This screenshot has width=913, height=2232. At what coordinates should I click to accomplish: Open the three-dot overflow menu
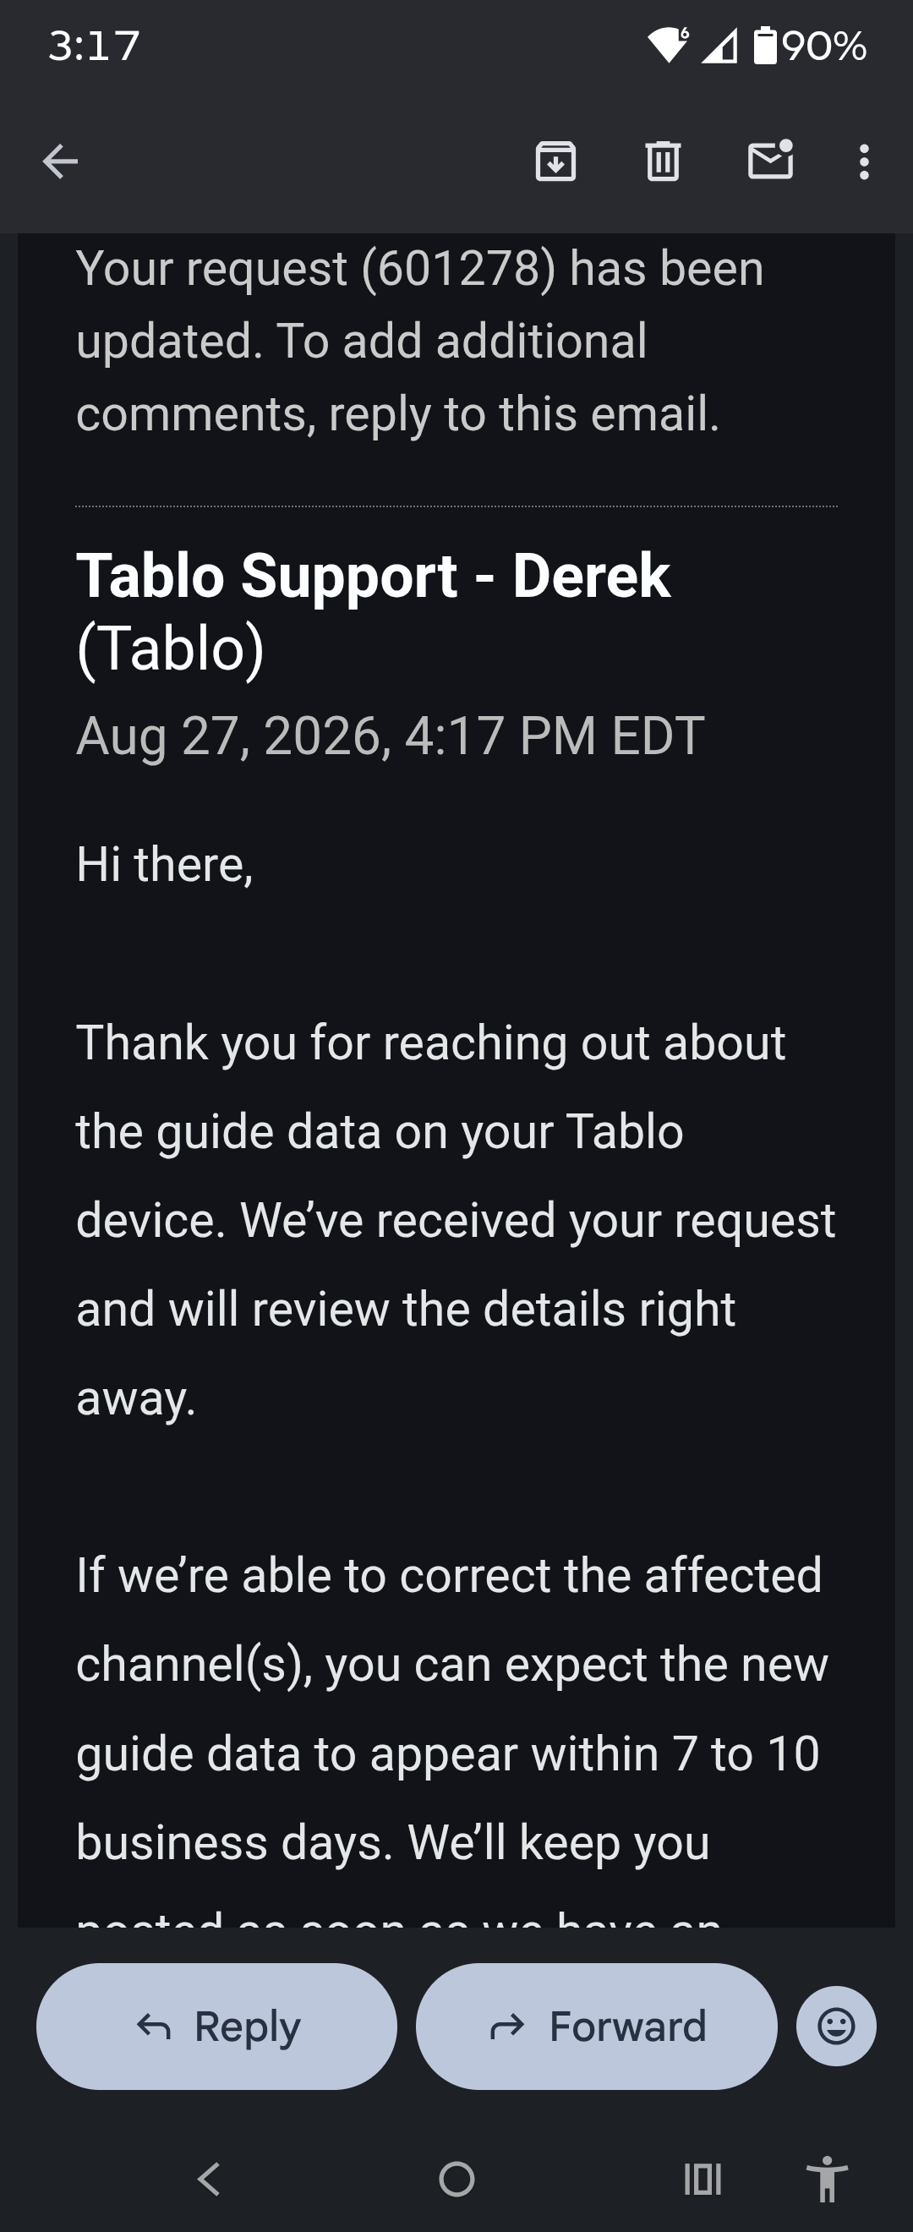(864, 162)
